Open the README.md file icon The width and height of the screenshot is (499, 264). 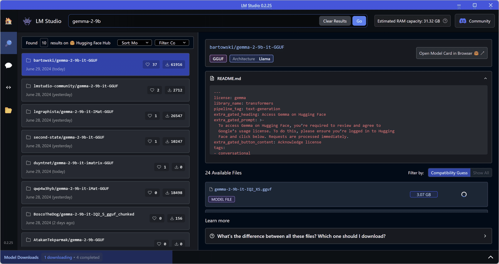[x=213, y=78]
